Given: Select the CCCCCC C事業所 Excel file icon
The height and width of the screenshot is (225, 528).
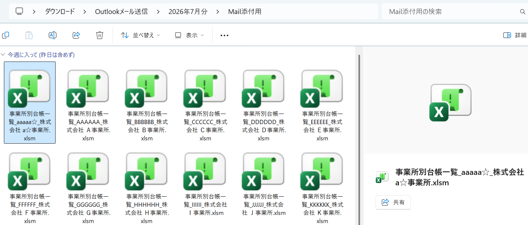Looking at the screenshot, I should click(205, 89).
